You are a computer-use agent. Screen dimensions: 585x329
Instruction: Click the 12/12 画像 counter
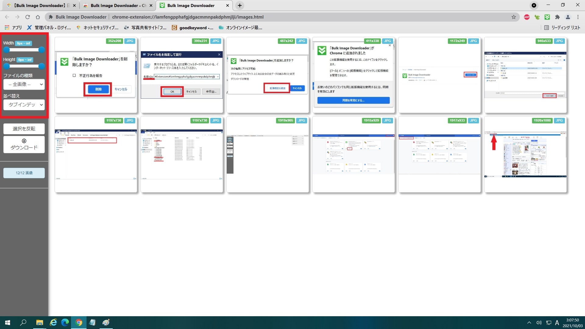tap(24, 173)
